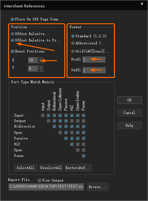Click the SelectAll button
The image size is (148, 201).
coord(26,168)
